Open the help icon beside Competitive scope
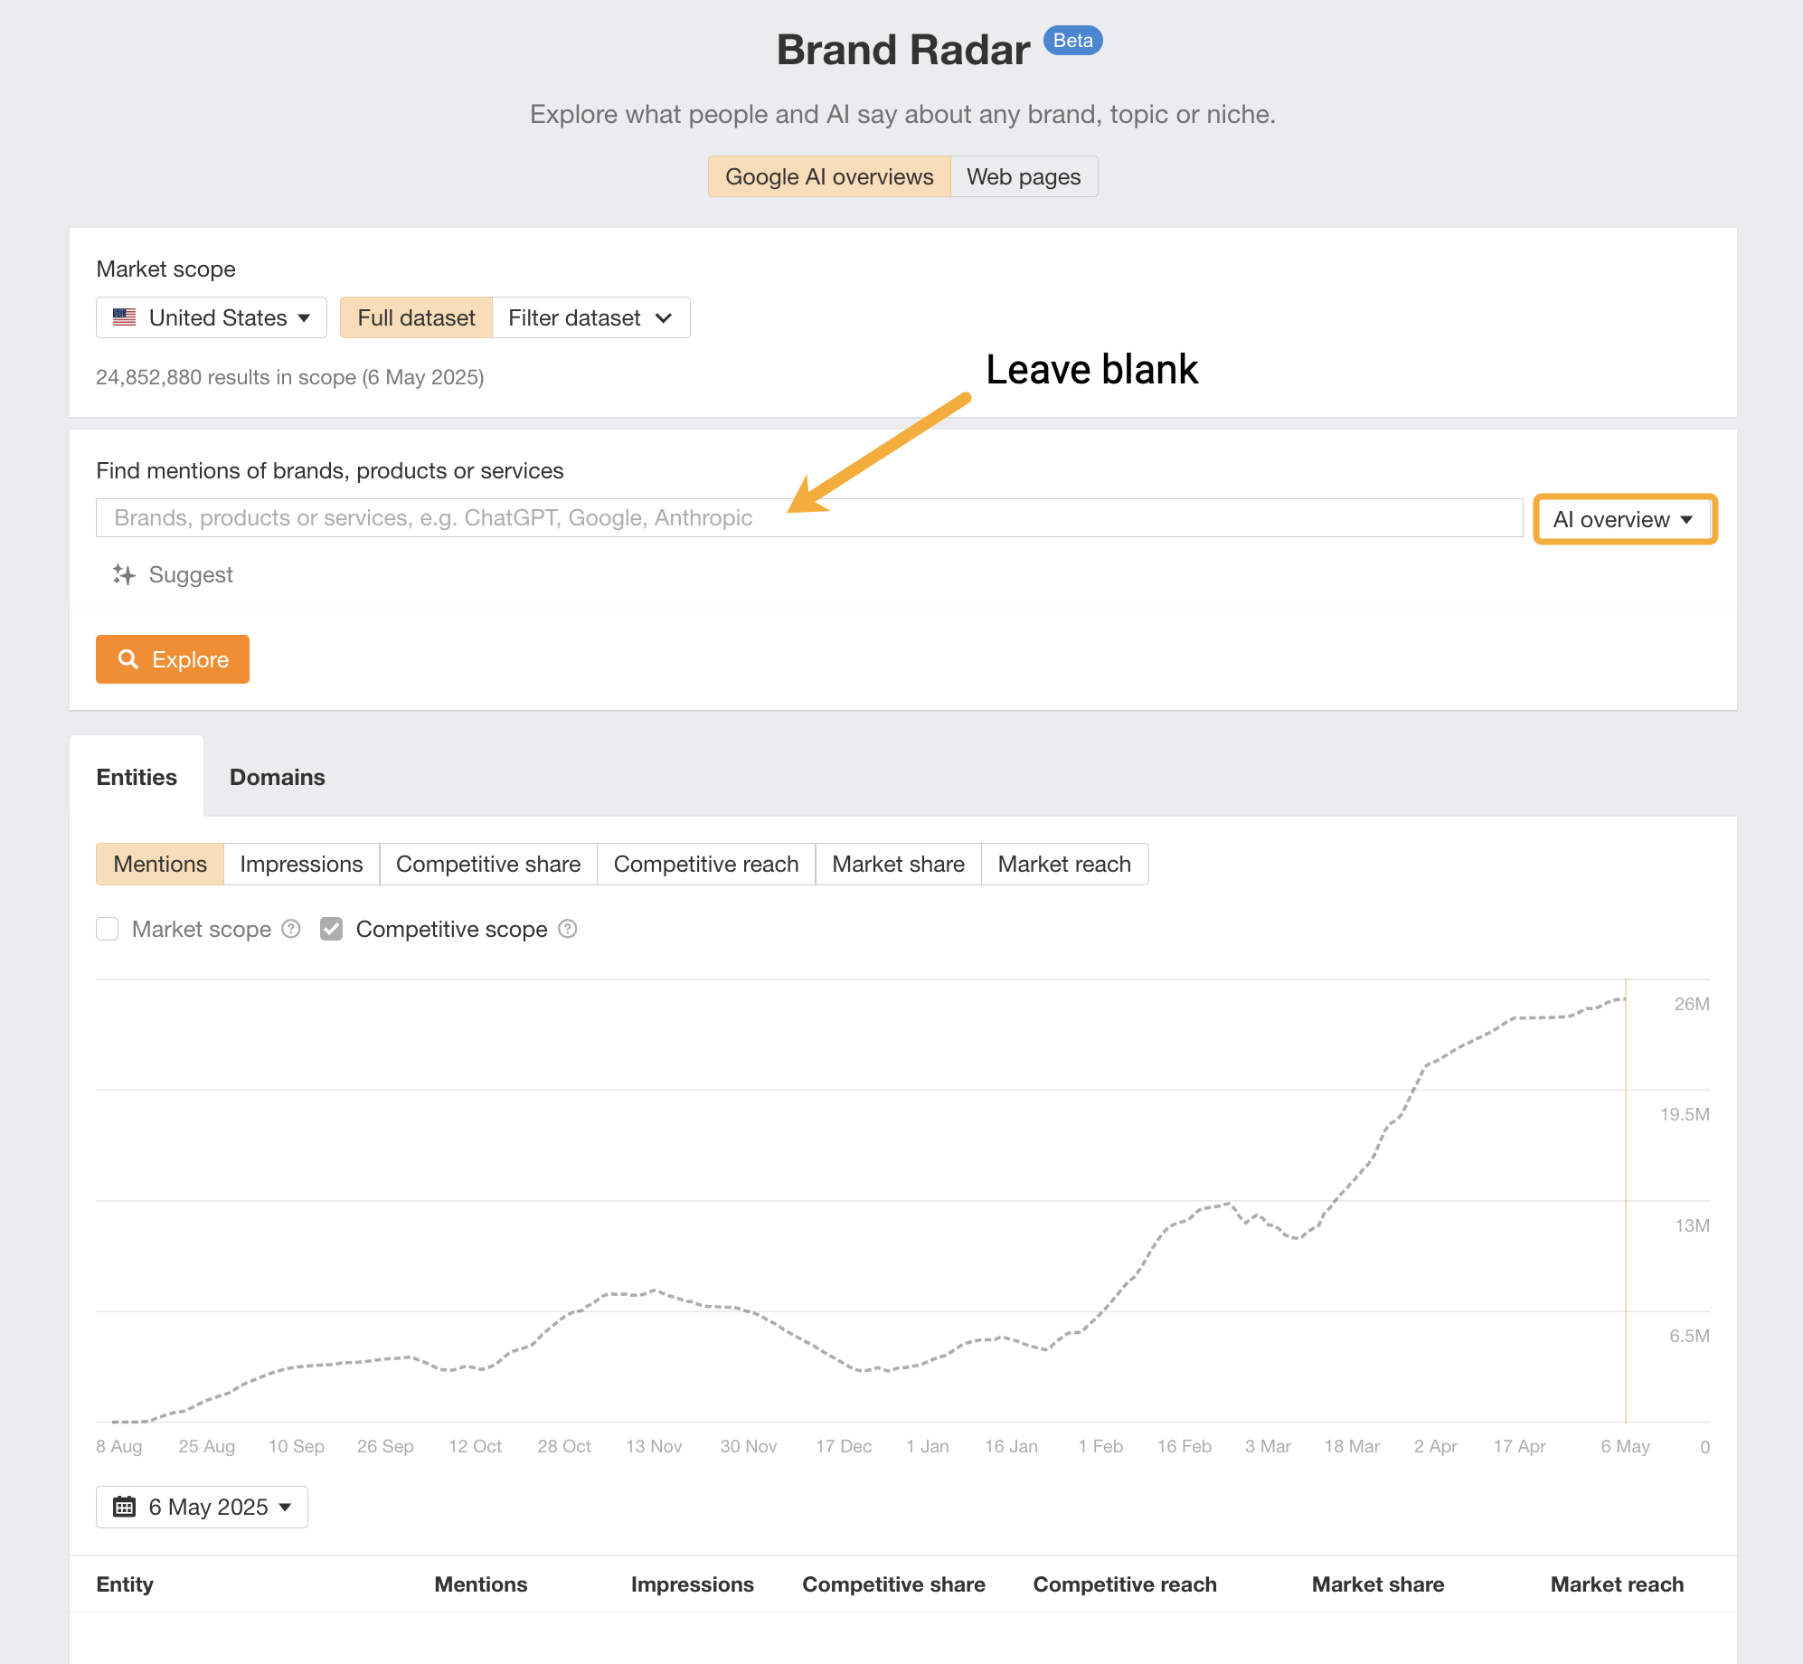This screenshot has height=1664, width=1803. [567, 929]
